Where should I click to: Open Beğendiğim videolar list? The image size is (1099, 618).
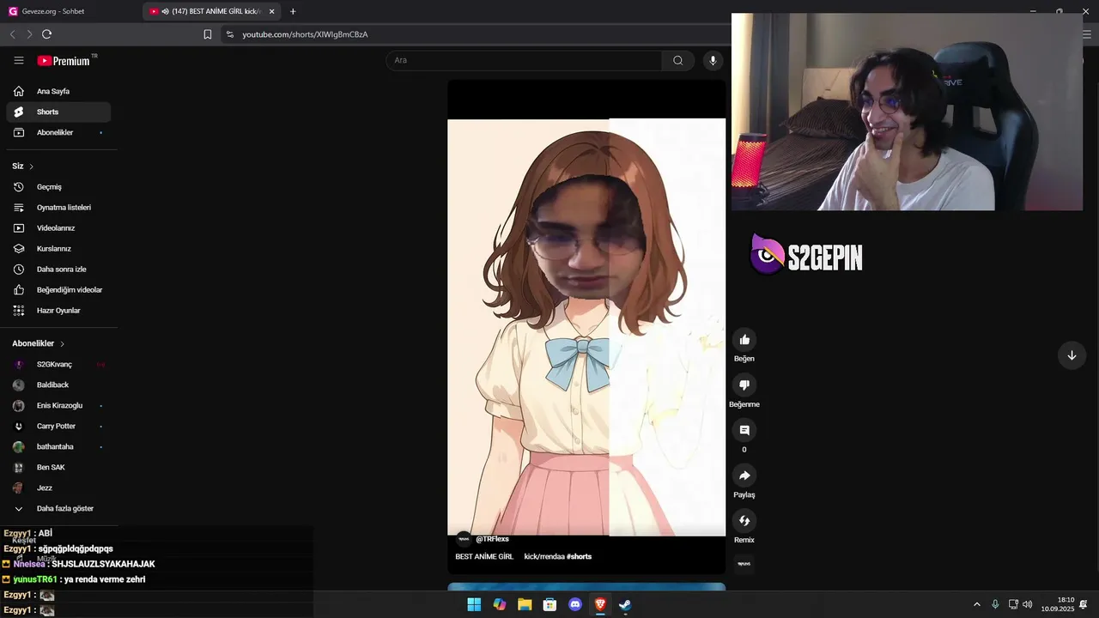58,290
